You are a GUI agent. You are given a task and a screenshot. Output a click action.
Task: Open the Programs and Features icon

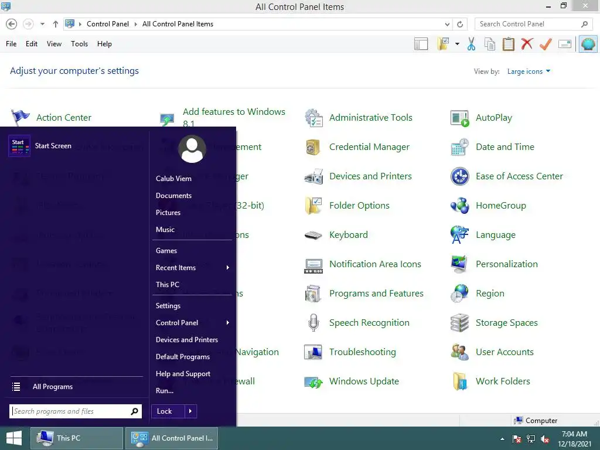click(x=313, y=294)
